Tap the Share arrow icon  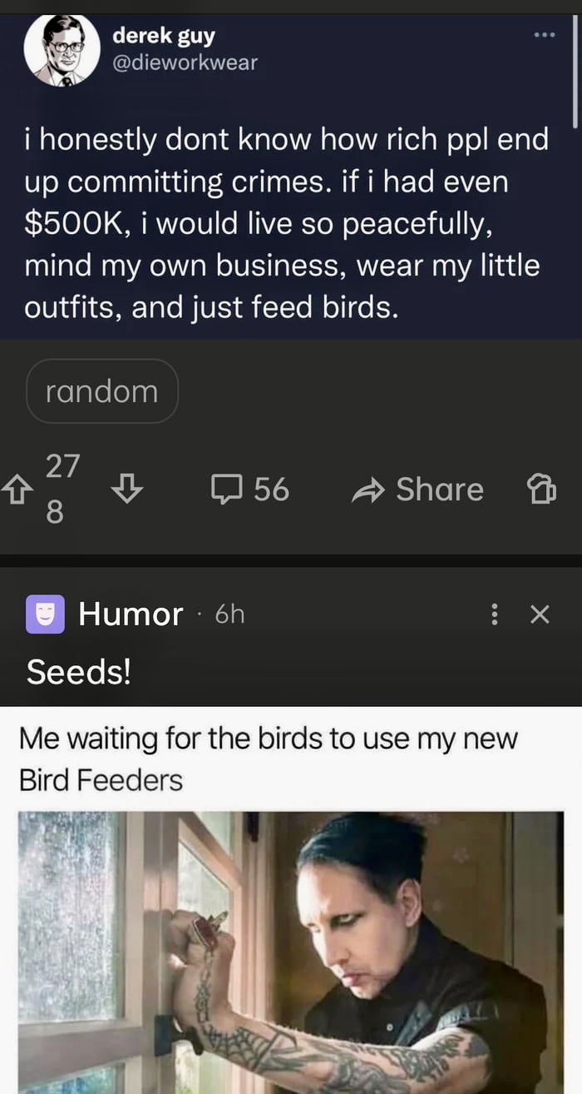coord(366,490)
